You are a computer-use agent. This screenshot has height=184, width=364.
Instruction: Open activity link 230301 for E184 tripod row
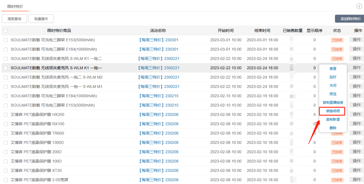pos(158,49)
